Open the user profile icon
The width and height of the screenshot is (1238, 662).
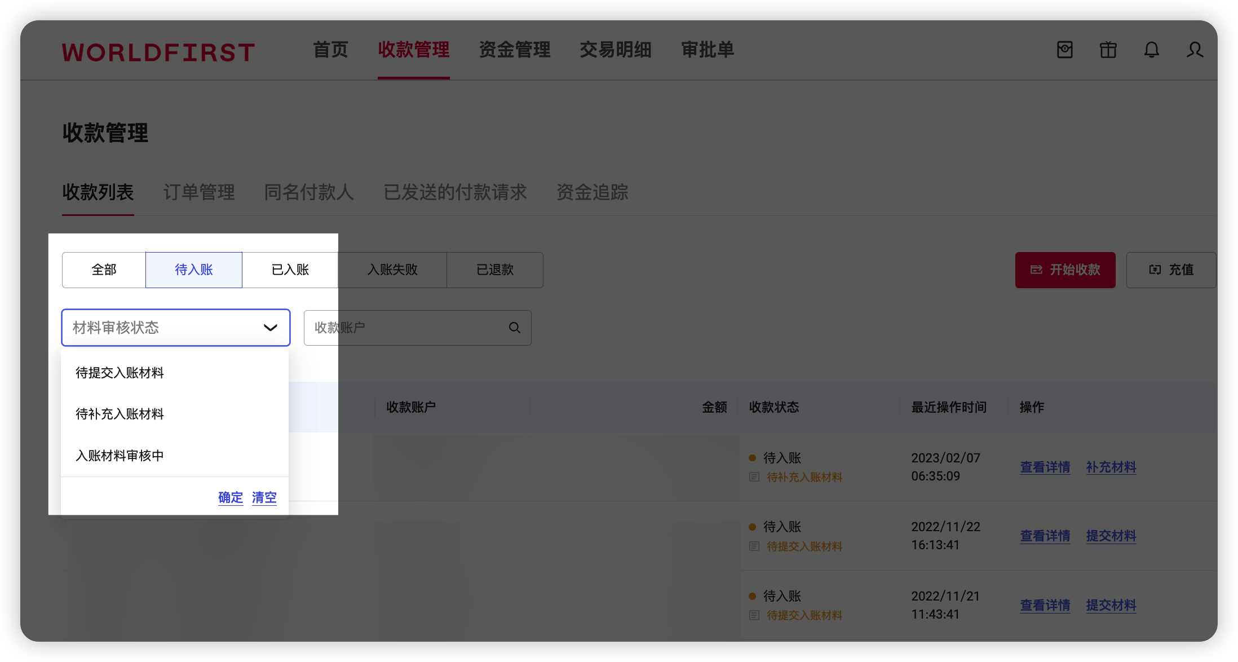1195,50
